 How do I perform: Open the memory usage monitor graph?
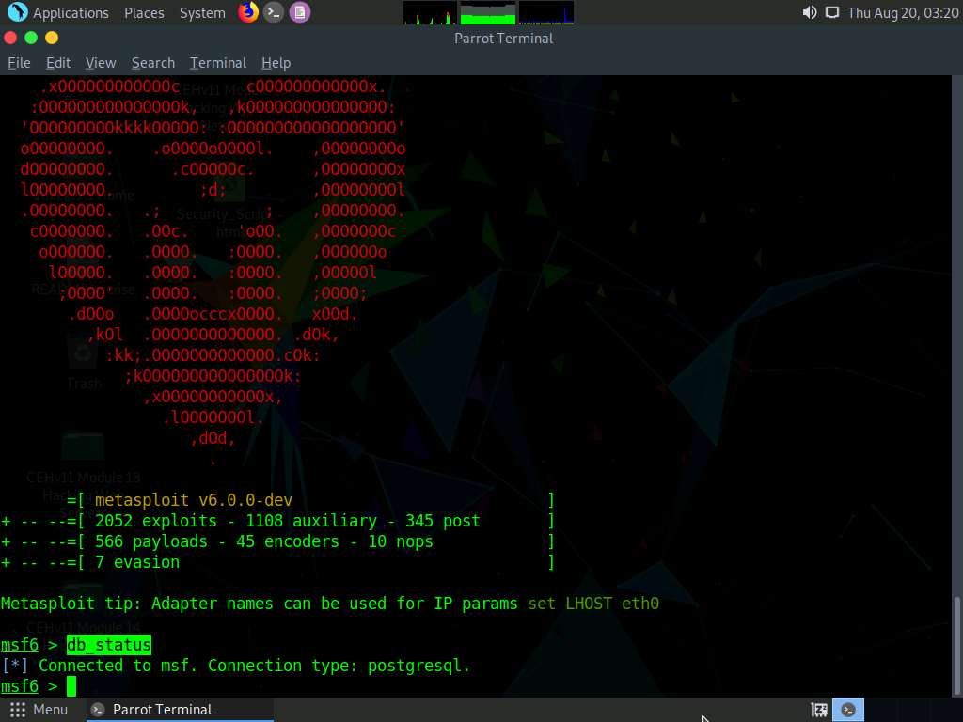(488, 12)
